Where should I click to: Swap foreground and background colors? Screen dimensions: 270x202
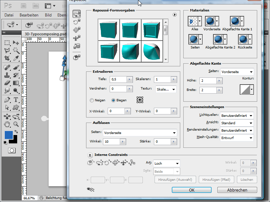click(16, 132)
